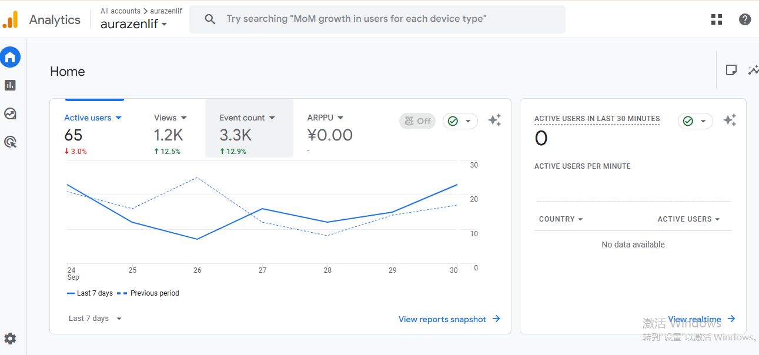Expand the Country dimension dropdown

coord(561,219)
